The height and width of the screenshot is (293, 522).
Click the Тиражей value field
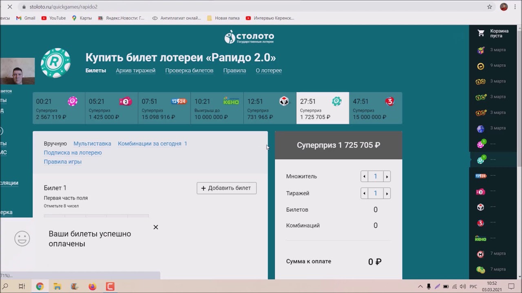(376, 193)
